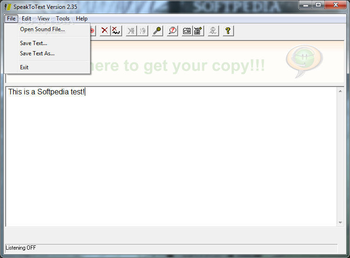Click the X with waveform delete icon
This screenshot has height=258, width=350.
coord(117,31)
